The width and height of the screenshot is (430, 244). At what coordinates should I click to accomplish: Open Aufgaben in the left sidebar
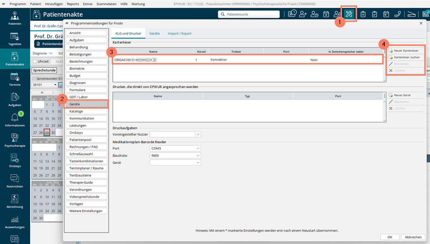click(15, 100)
